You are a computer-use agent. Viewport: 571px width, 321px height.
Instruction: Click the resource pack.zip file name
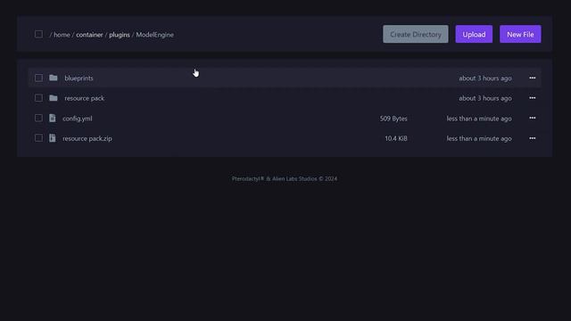87,139
